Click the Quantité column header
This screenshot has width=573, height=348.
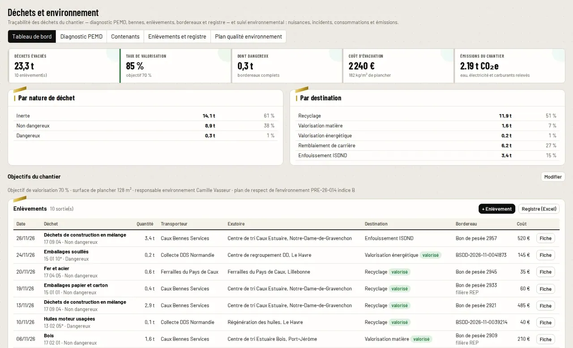pos(145,224)
